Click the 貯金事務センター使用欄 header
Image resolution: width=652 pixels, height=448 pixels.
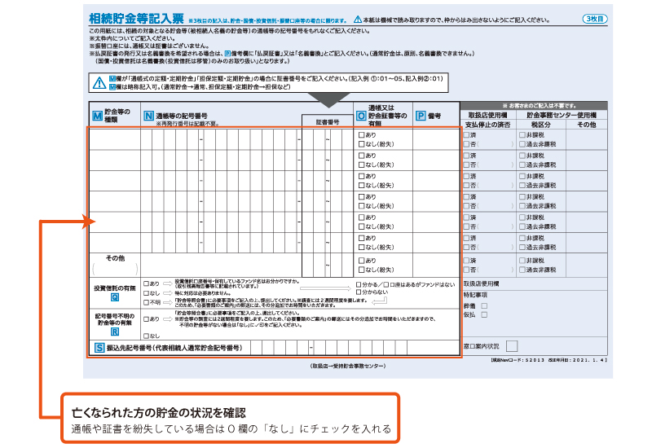[562, 115]
